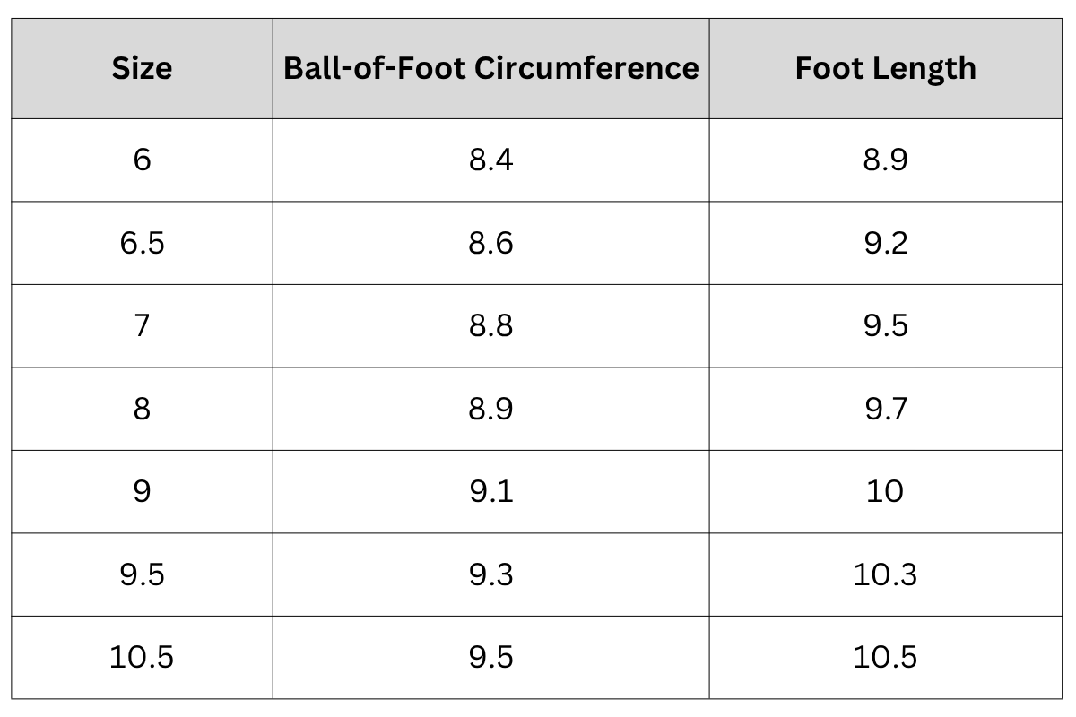Click the 9.2 foot length cell
Image resolution: width=1076 pixels, height=717 pixels.
tap(885, 243)
